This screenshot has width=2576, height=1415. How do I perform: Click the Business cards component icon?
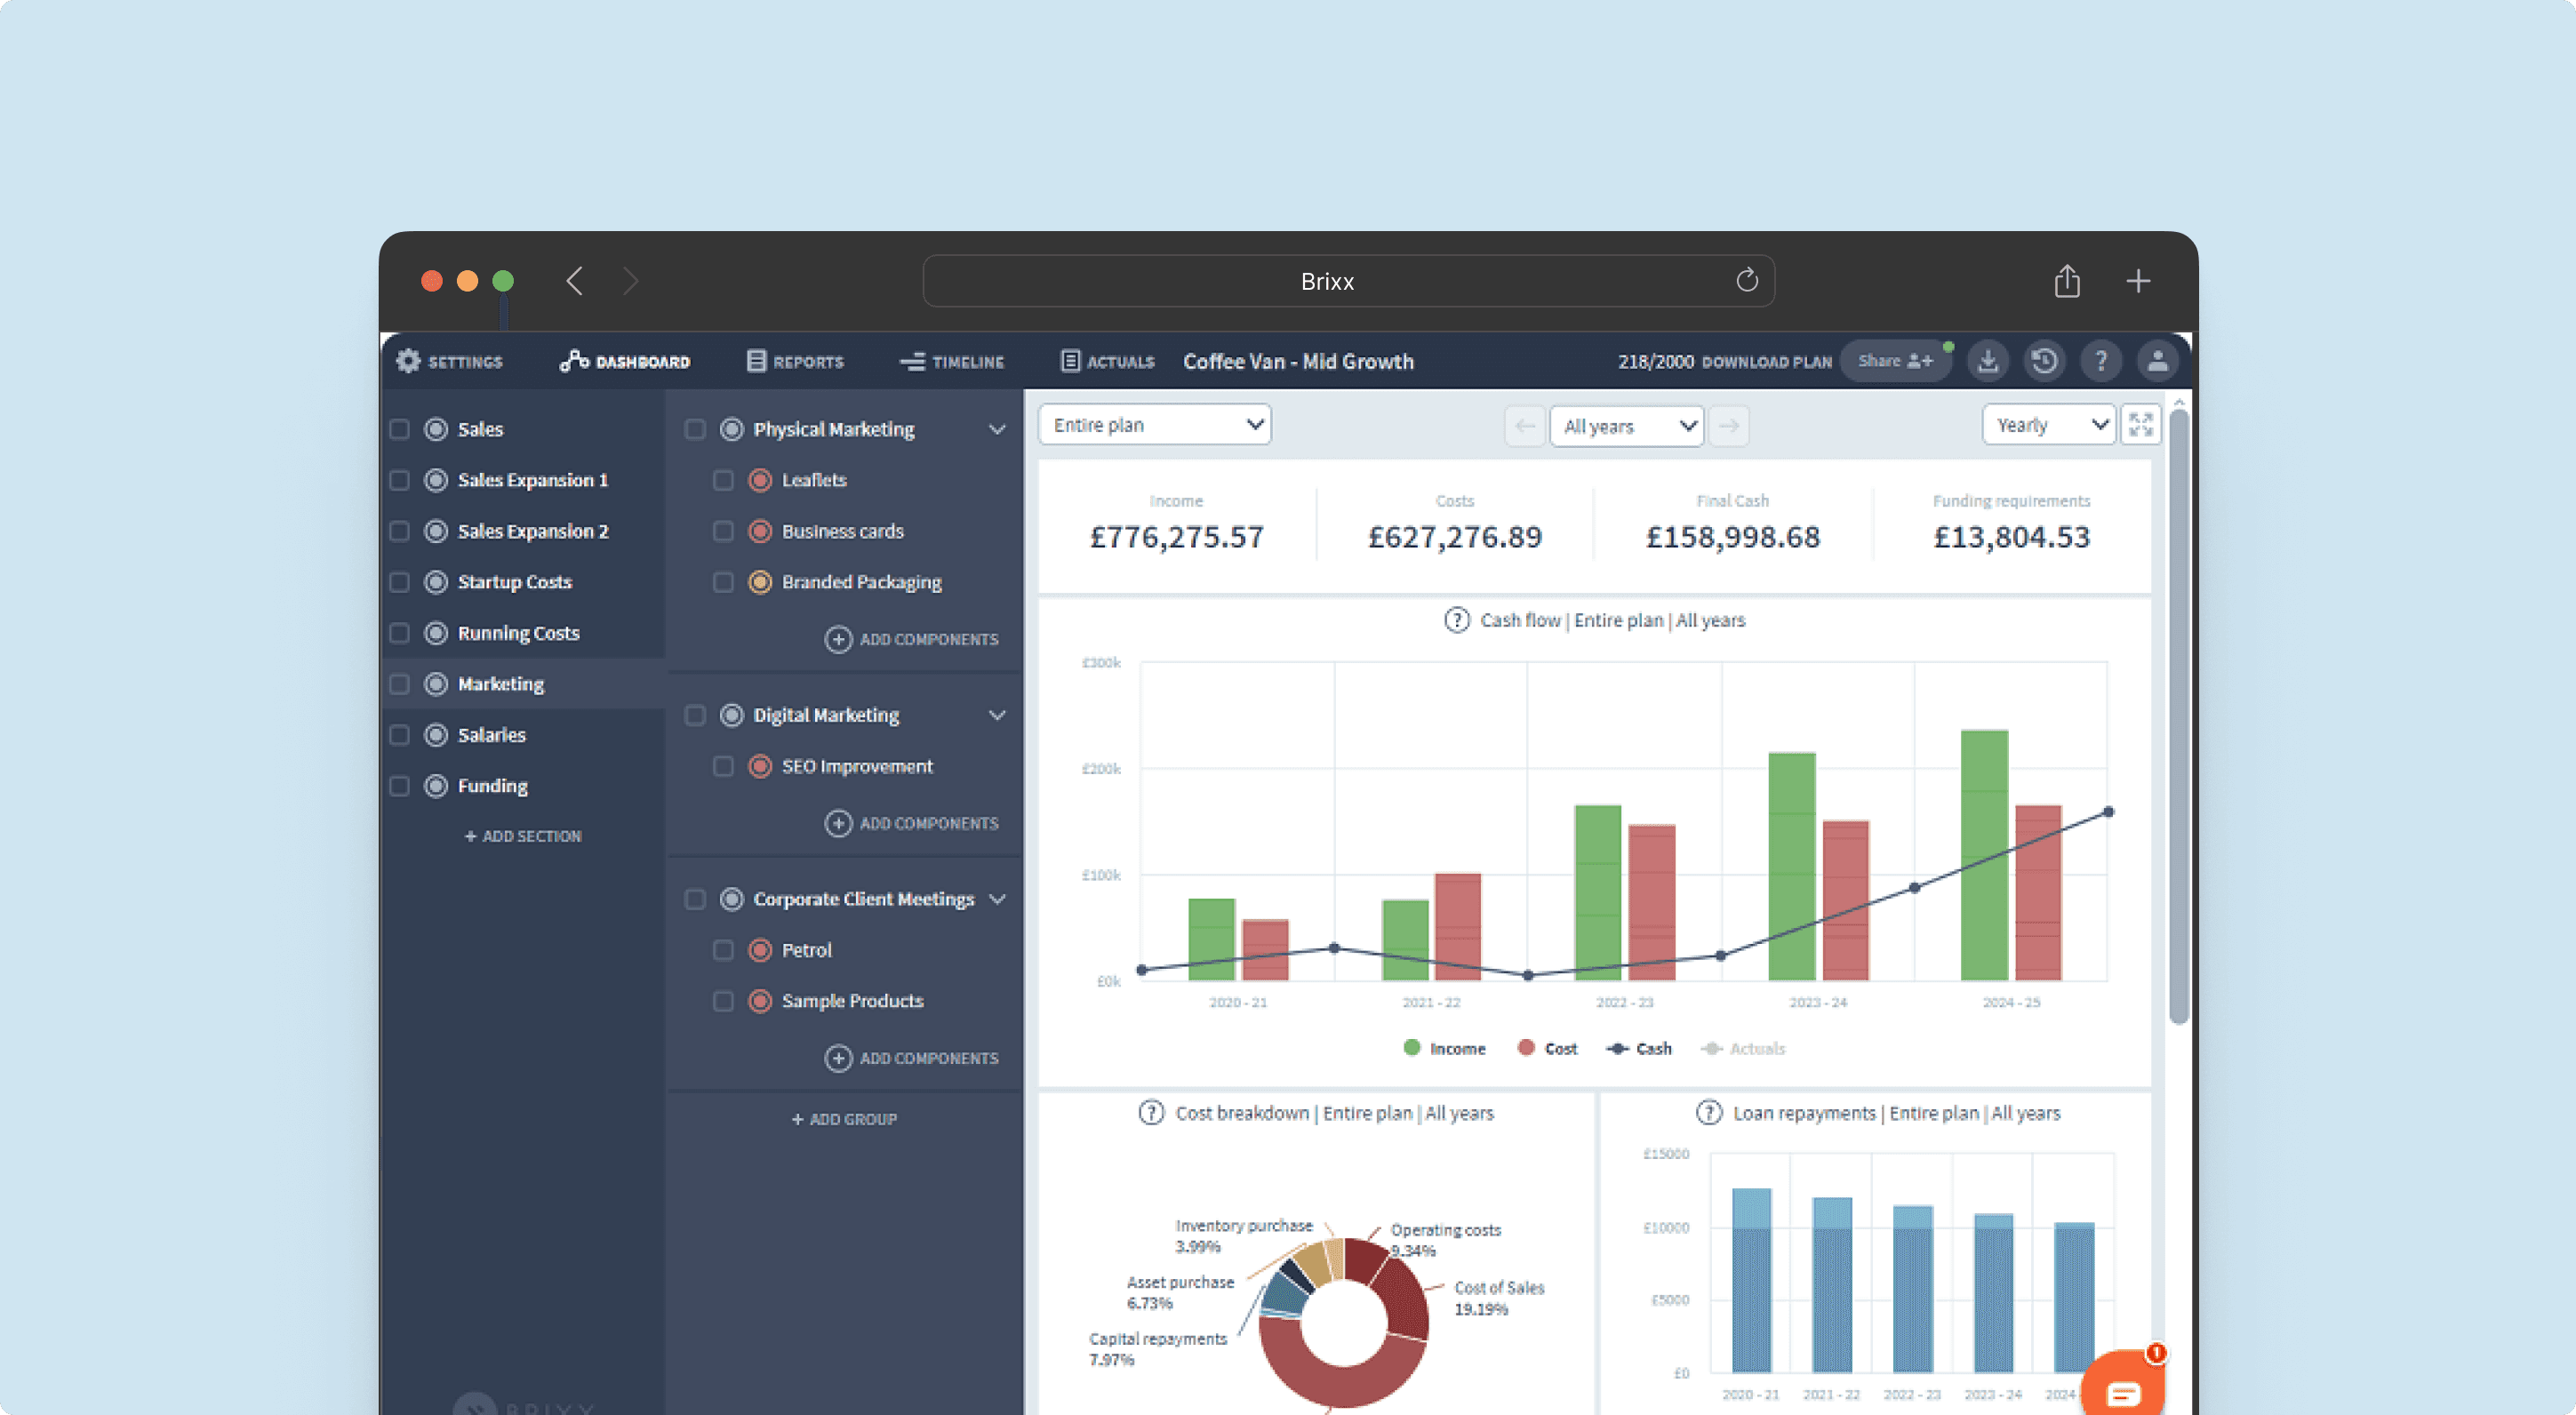pyautogui.click(x=760, y=531)
